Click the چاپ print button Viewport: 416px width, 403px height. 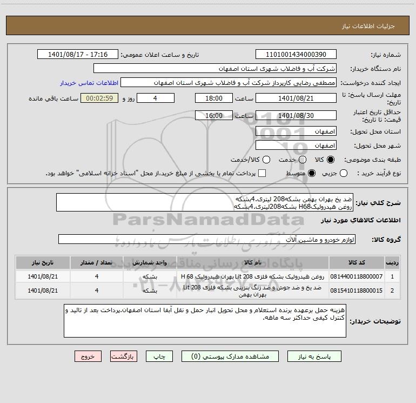pos(159,356)
